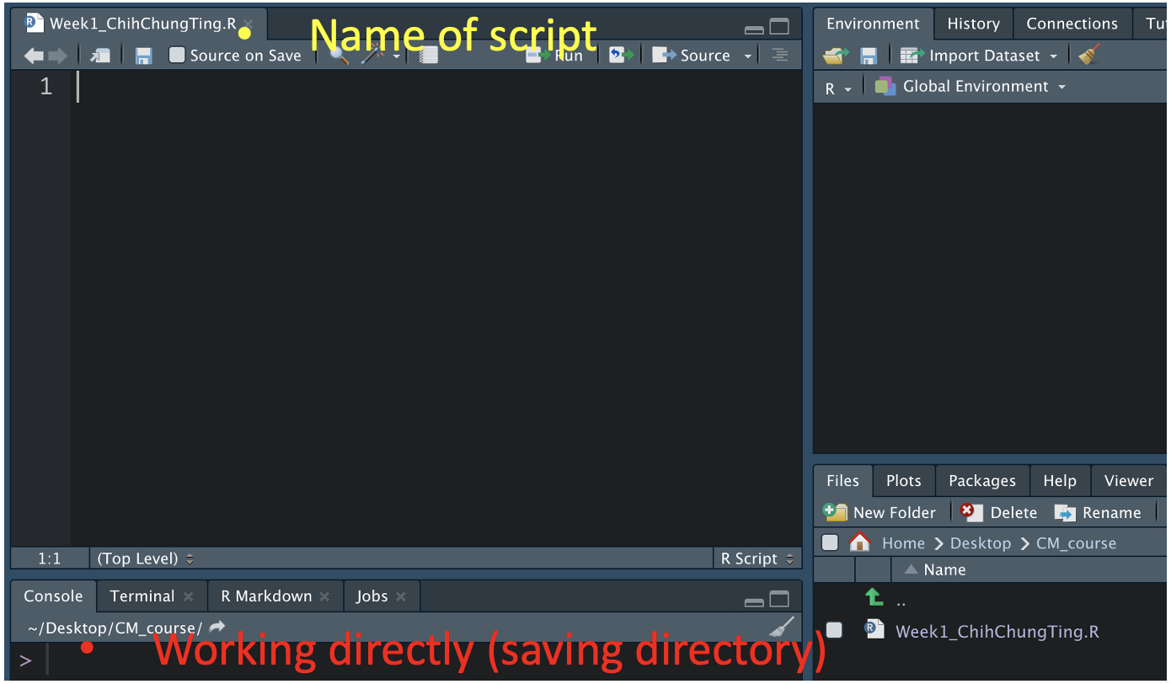This screenshot has height=684, width=1171.
Task: Create a New Folder
Action: tap(880, 512)
